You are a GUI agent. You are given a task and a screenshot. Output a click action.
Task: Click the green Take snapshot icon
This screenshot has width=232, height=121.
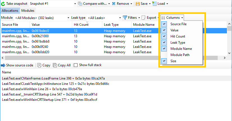[x=3, y=4]
